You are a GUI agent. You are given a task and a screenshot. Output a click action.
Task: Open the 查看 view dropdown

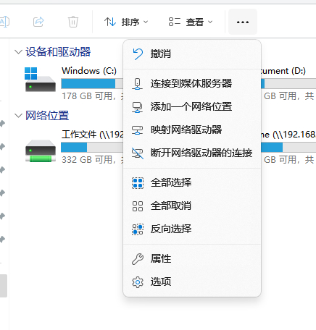pos(191,22)
